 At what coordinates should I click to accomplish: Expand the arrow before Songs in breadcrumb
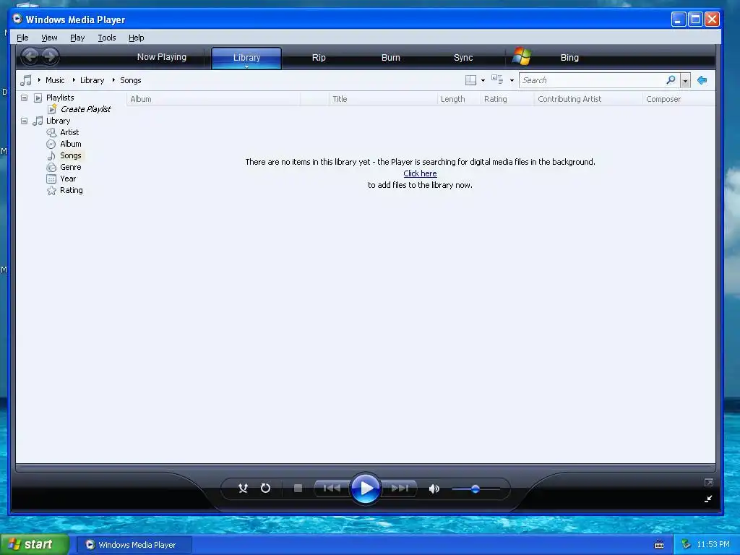[113, 80]
